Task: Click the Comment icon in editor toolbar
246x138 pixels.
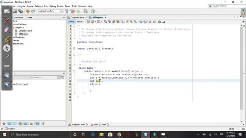Action: [x=160, y=22]
